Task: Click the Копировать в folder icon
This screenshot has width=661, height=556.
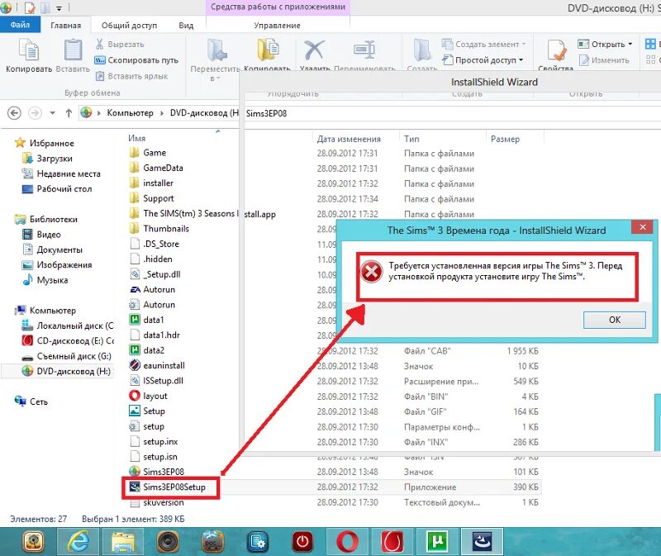Action: pos(268,50)
